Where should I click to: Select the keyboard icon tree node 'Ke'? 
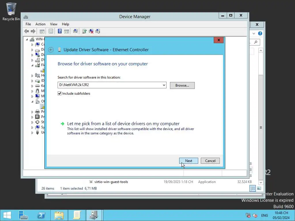38,86
